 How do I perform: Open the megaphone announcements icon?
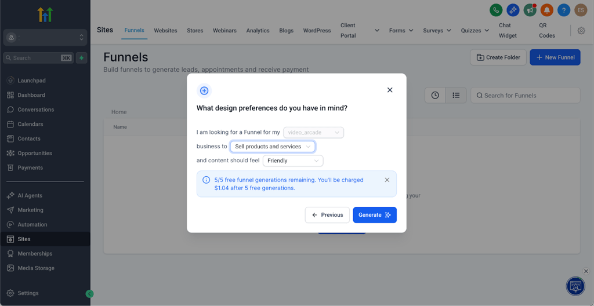click(x=530, y=10)
